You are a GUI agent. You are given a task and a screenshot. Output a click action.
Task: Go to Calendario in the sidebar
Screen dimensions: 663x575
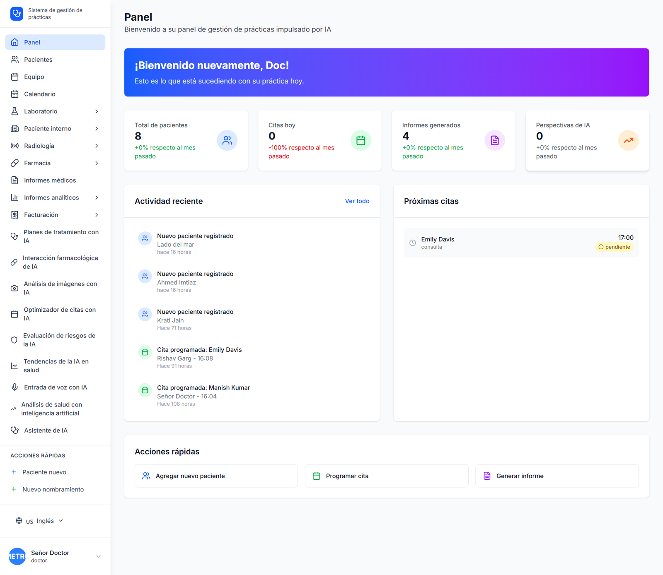click(39, 94)
